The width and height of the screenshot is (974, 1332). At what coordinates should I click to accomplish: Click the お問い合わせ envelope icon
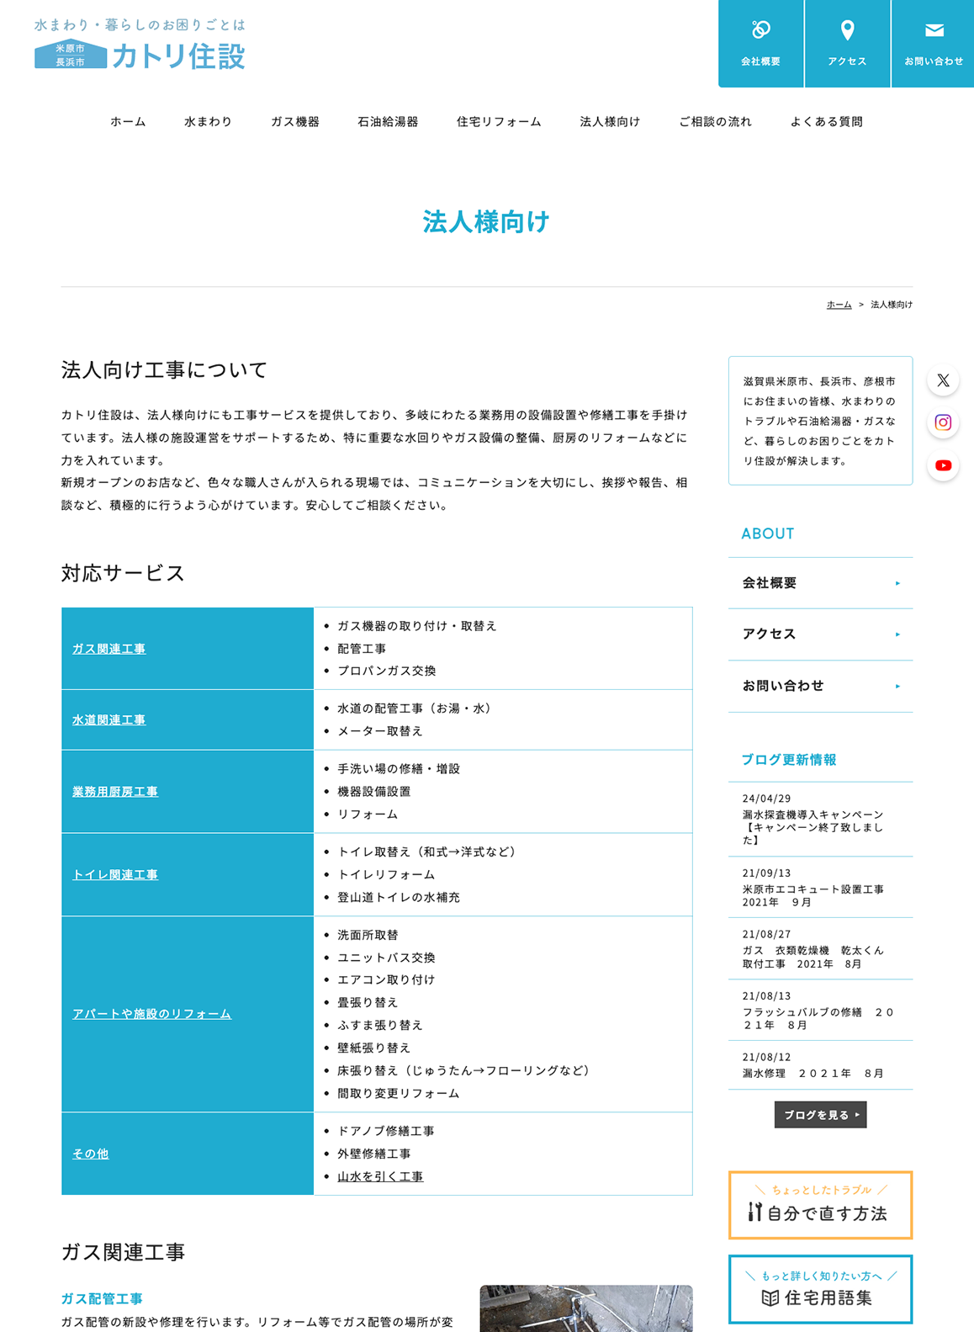(x=934, y=31)
